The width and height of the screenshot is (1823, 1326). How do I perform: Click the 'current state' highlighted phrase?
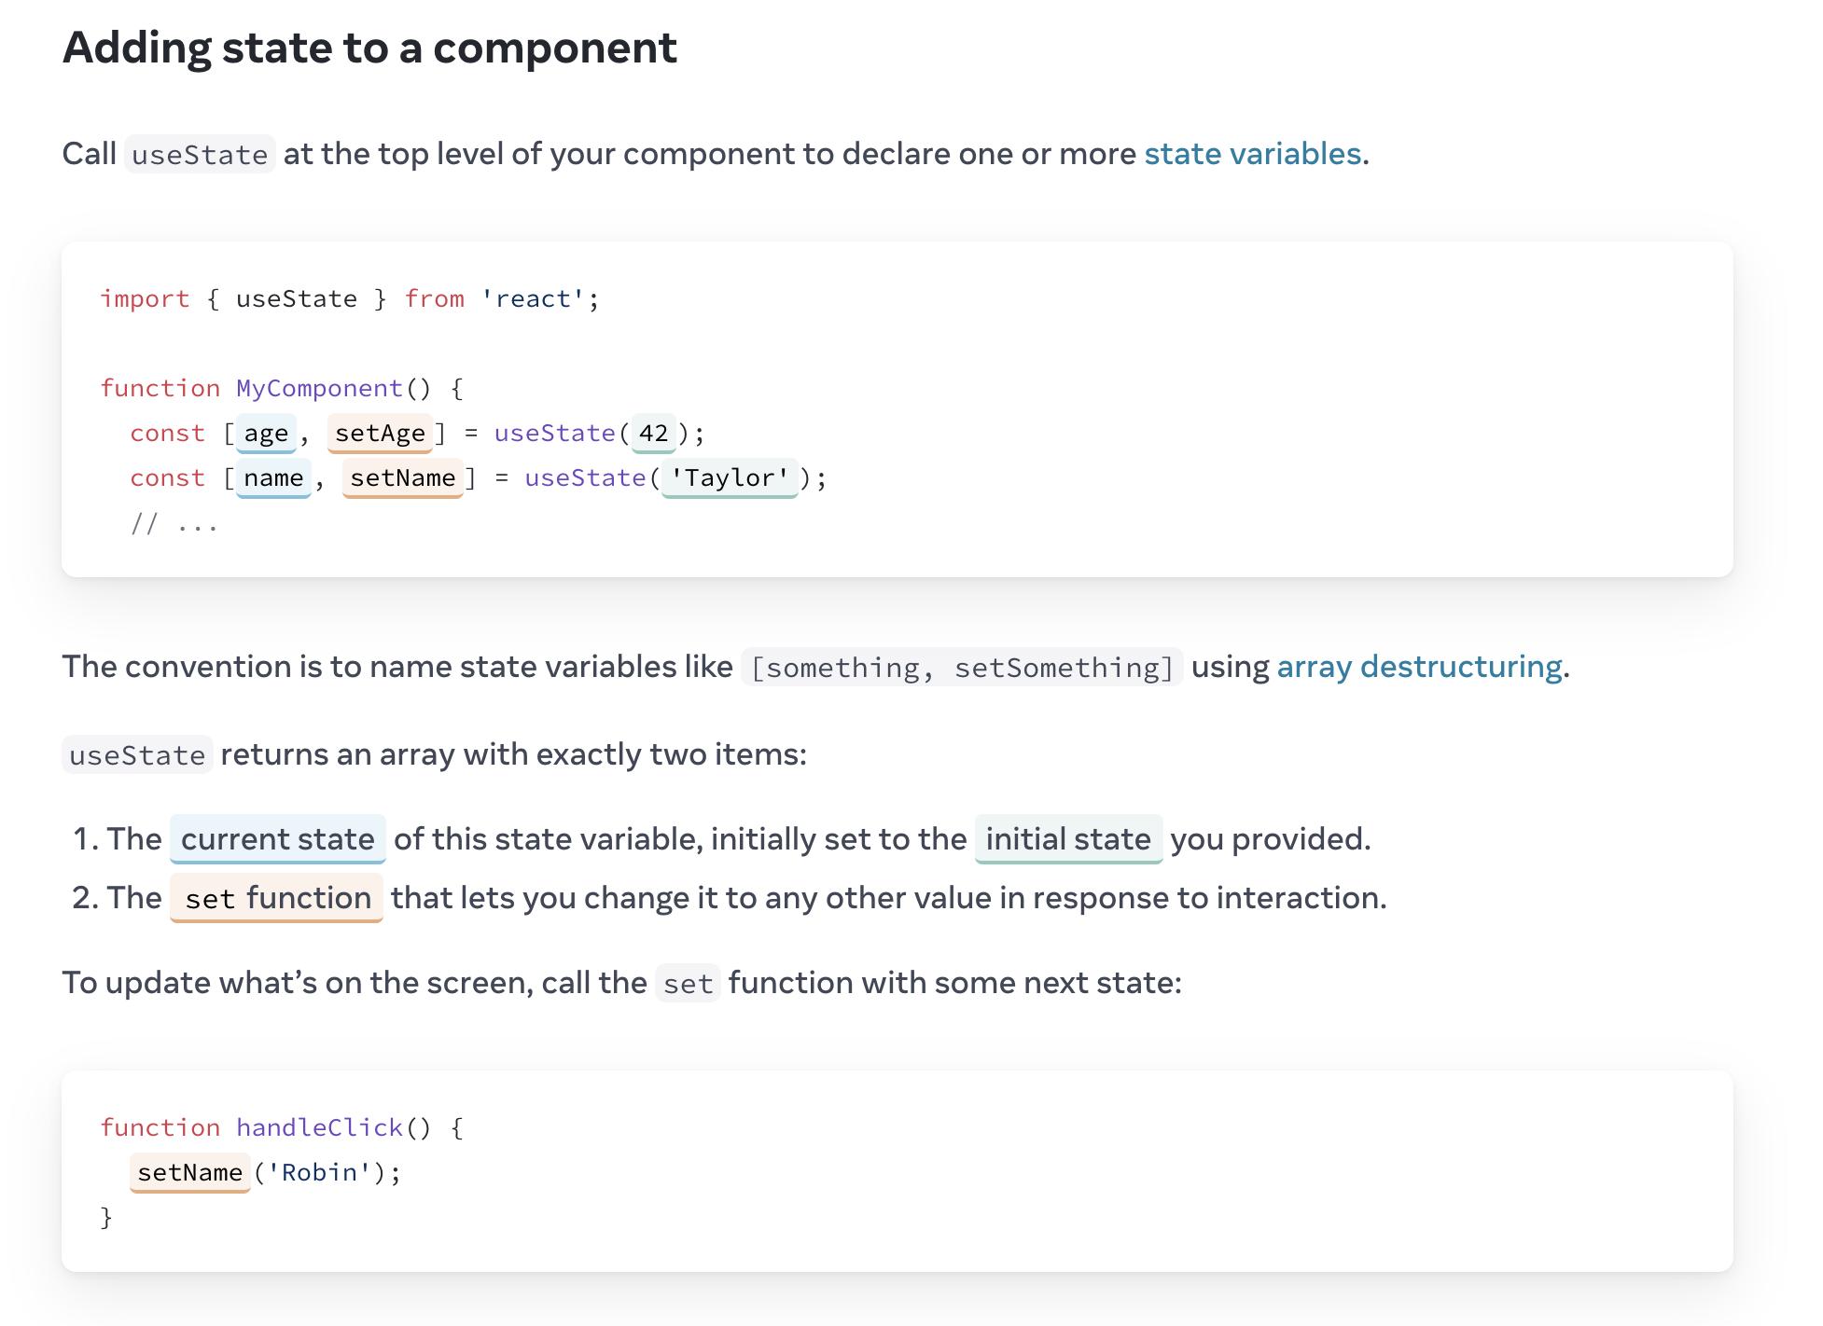pos(277,839)
